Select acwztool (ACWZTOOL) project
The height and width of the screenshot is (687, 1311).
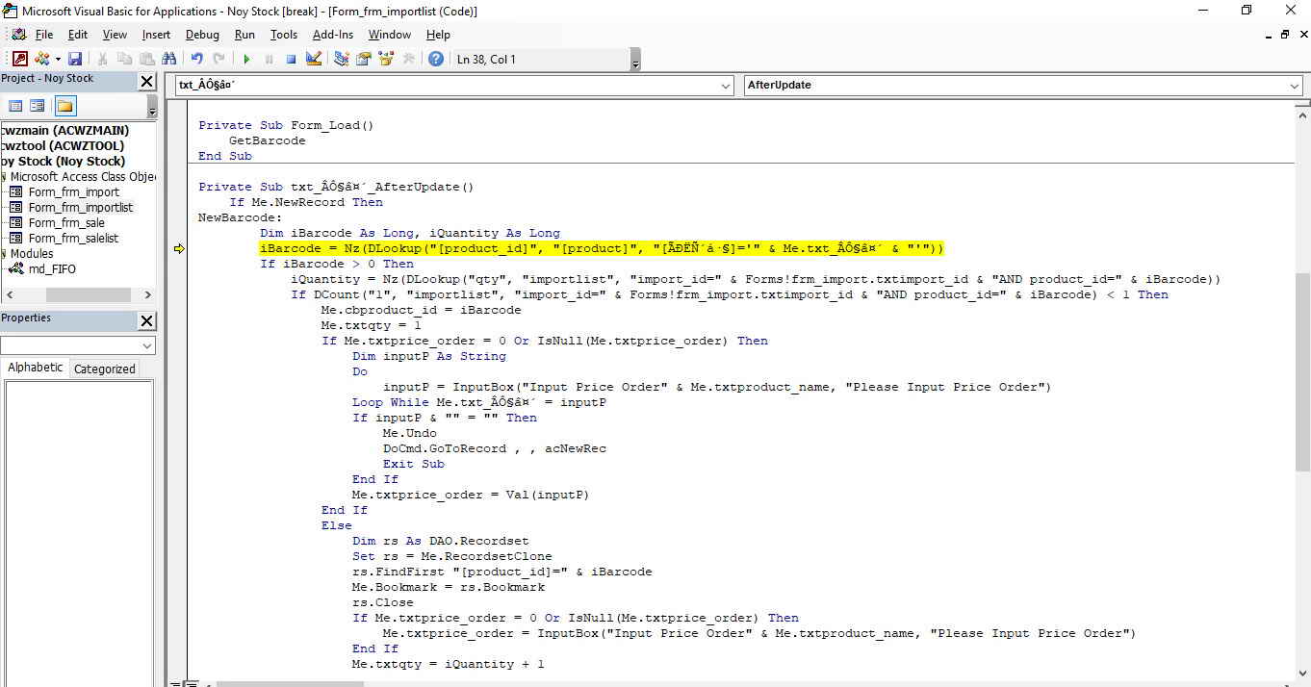click(63, 146)
